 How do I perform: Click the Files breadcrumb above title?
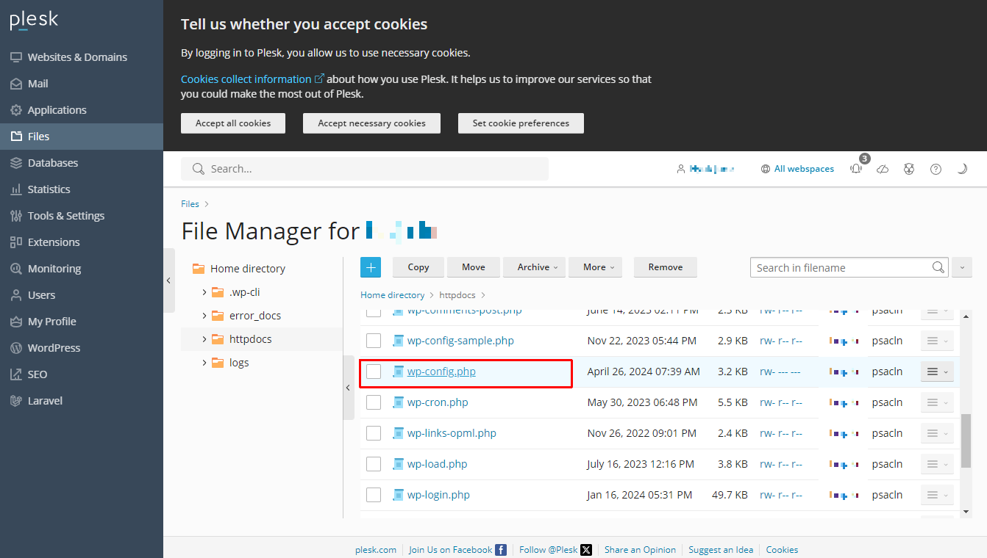pyautogui.click(x=190, y=204)
